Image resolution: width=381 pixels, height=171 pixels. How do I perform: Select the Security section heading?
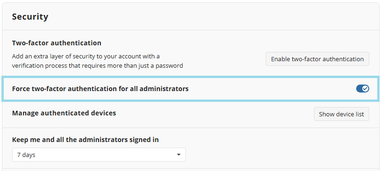click(x=30, y=17)
